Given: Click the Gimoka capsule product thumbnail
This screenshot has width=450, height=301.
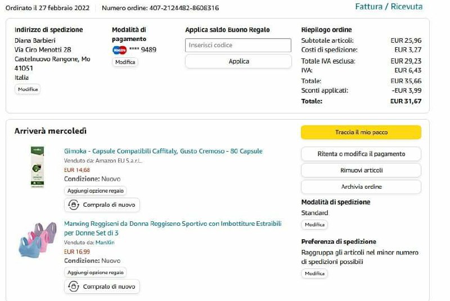Looking at the screenshot, I should 37,167.
